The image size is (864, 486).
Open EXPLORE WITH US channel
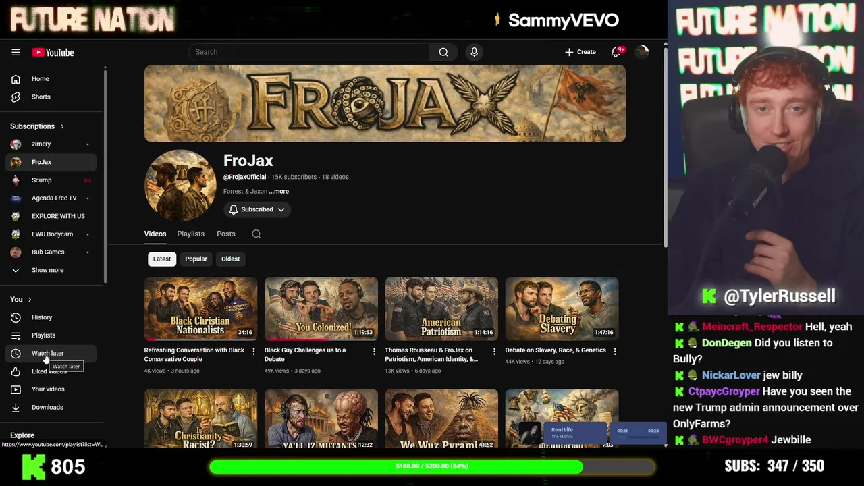click(51, 216)
